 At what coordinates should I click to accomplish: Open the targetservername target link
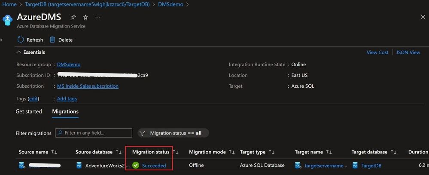(x=326, y=166)
